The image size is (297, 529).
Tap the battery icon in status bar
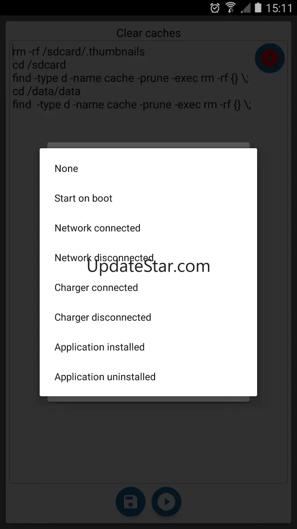(259, 8)
